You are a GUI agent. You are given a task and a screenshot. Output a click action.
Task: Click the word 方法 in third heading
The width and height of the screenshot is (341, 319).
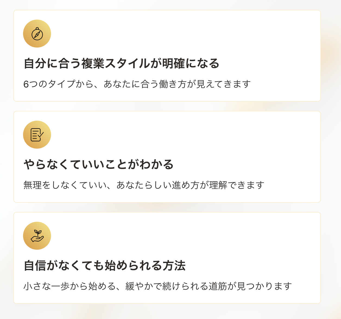(x=174, y=265)
